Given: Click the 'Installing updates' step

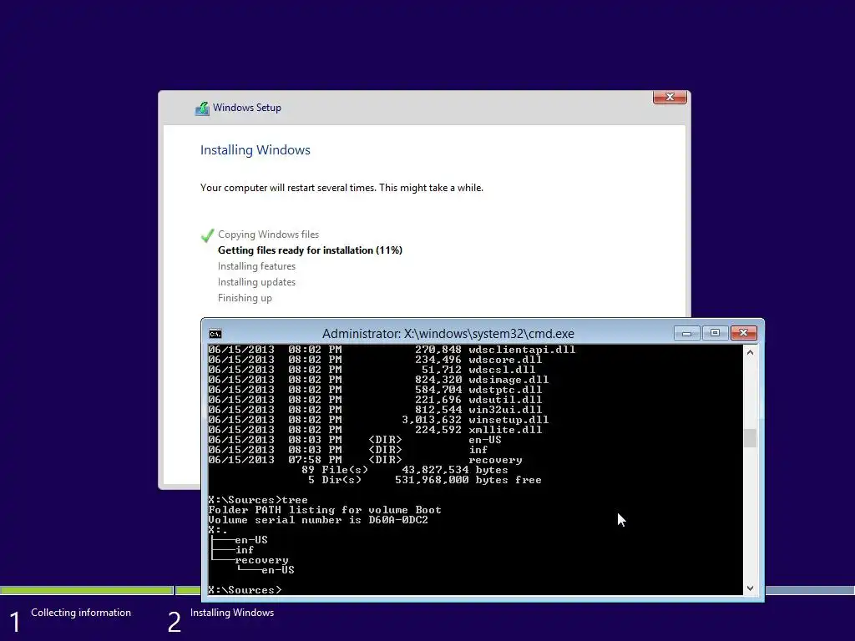Looking at the screenshot, I should pos(256,282).
